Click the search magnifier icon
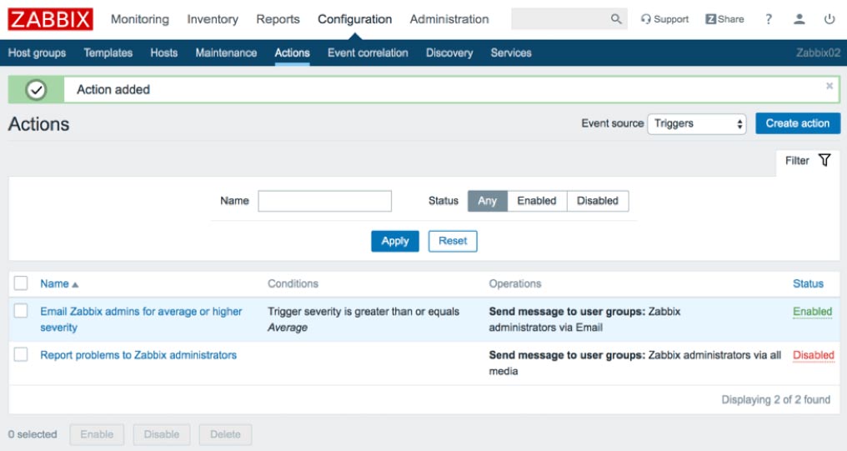Image resolution: width=847 pixels, height=451 pixels. point(616,19)
